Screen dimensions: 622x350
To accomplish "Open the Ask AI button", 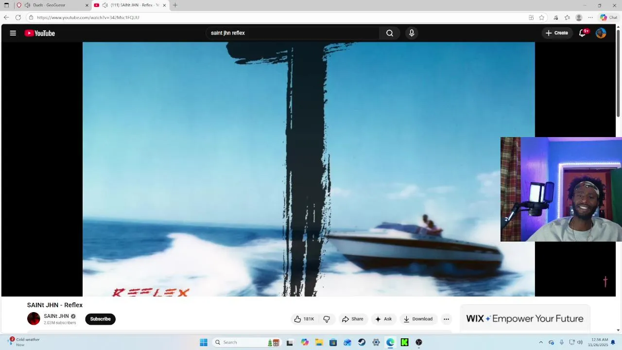I will [383, 319].
